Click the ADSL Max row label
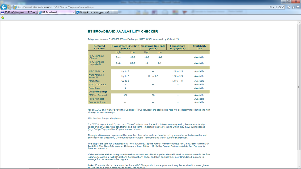Screen dimensions: 301x169 (x=94, y=81)
